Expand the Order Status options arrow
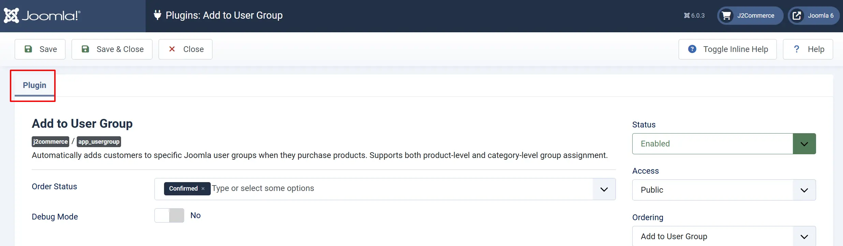Image resolution: width=843 pixels, height=246 pixels. 604,189
